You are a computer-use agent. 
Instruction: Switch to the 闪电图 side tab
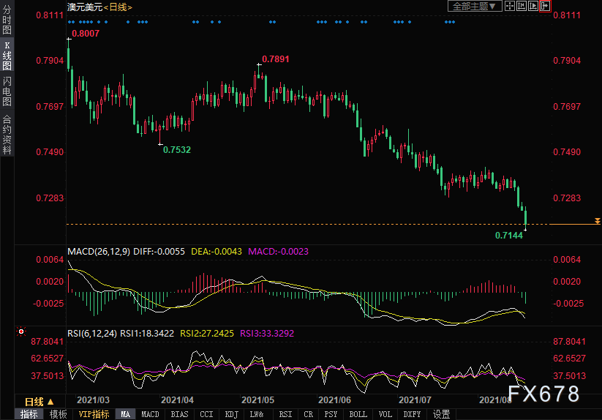(7, 91)
